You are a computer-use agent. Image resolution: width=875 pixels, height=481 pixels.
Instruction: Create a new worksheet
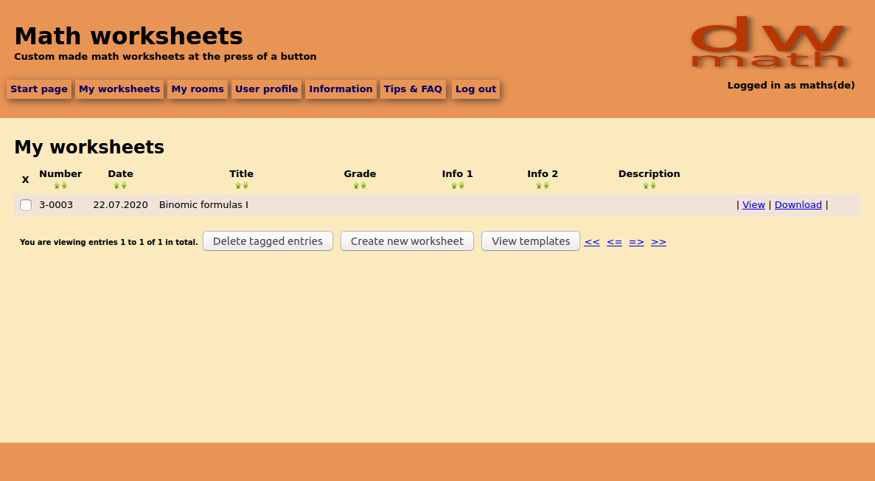(407, 240)
